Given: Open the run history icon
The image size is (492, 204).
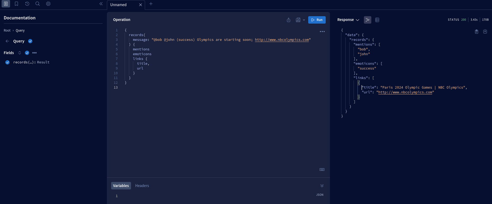Looking at the screenshot, I should pyautogui.click(x=27, y=4).
